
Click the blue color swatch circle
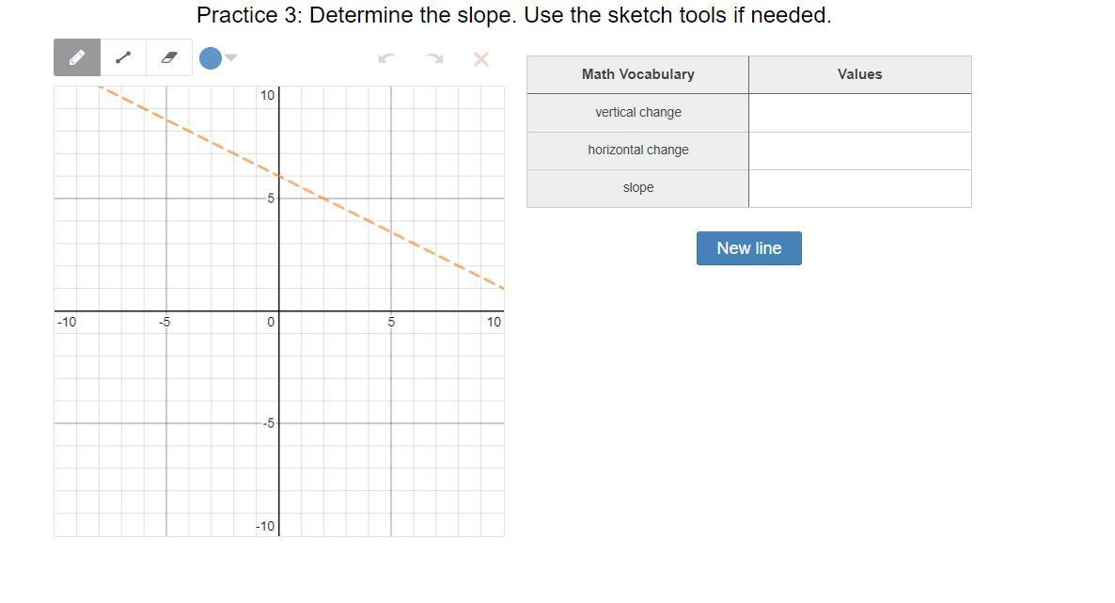coord(211,58)
